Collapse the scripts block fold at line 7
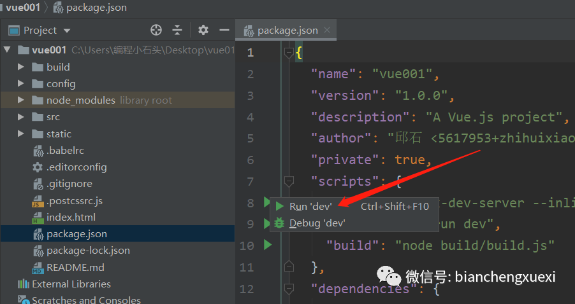 pos(289,181)
